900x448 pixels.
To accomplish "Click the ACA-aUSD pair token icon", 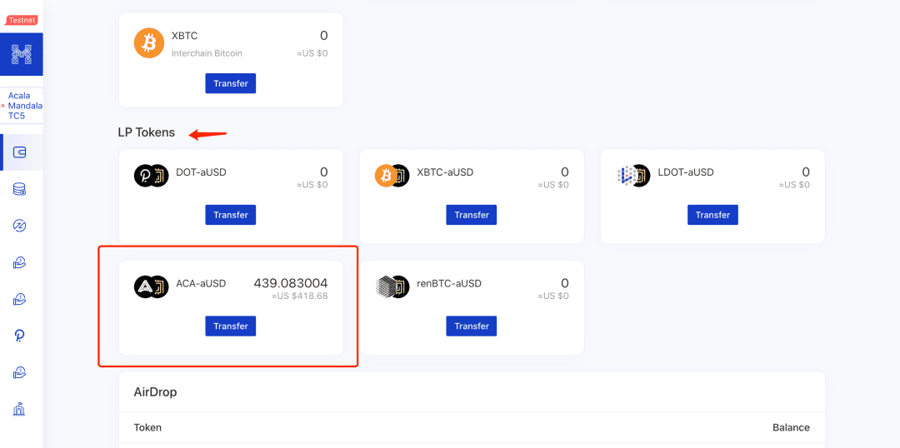I will pyautogui.click(x=152, y=286).
